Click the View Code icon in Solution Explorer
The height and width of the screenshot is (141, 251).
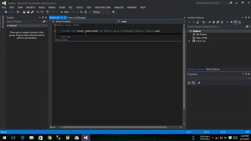(227, 22)
